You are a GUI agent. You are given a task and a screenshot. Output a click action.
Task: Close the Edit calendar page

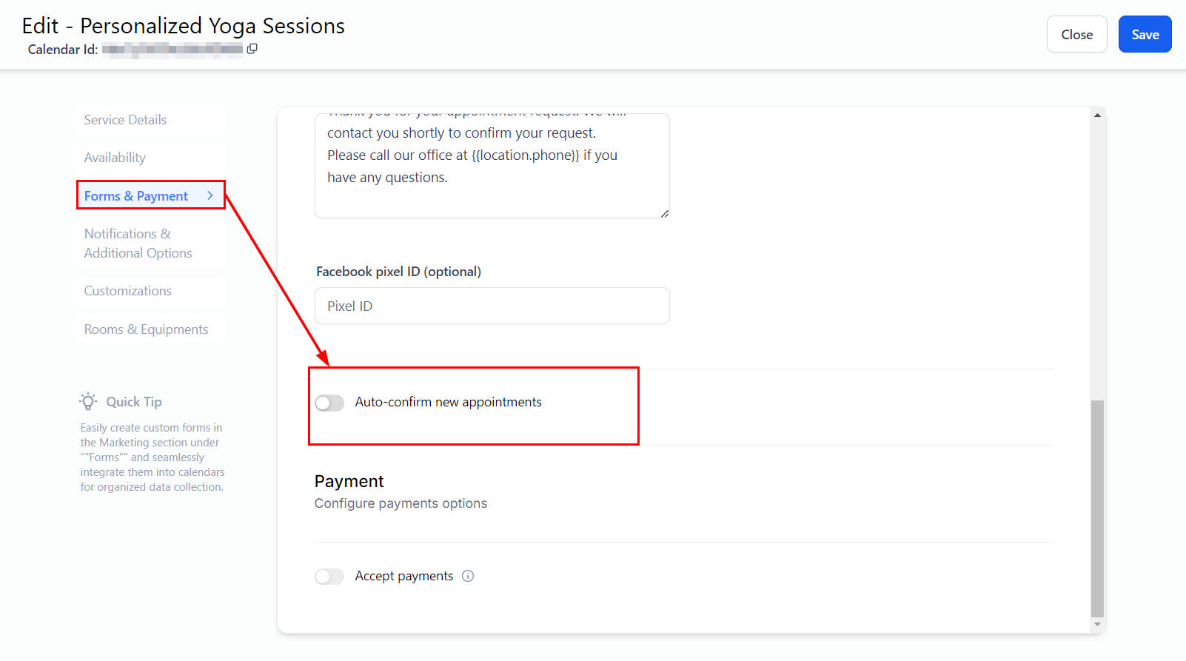1076,35
